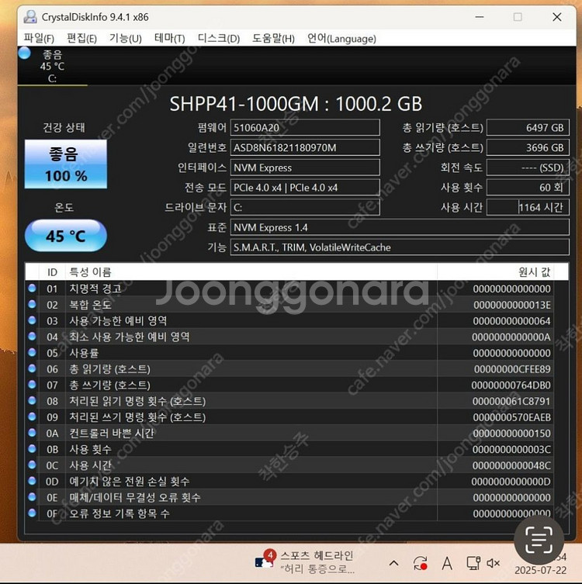
Task: Click the 특성 이름 column header
Action: pyautogui.click(x=251, y=272)
